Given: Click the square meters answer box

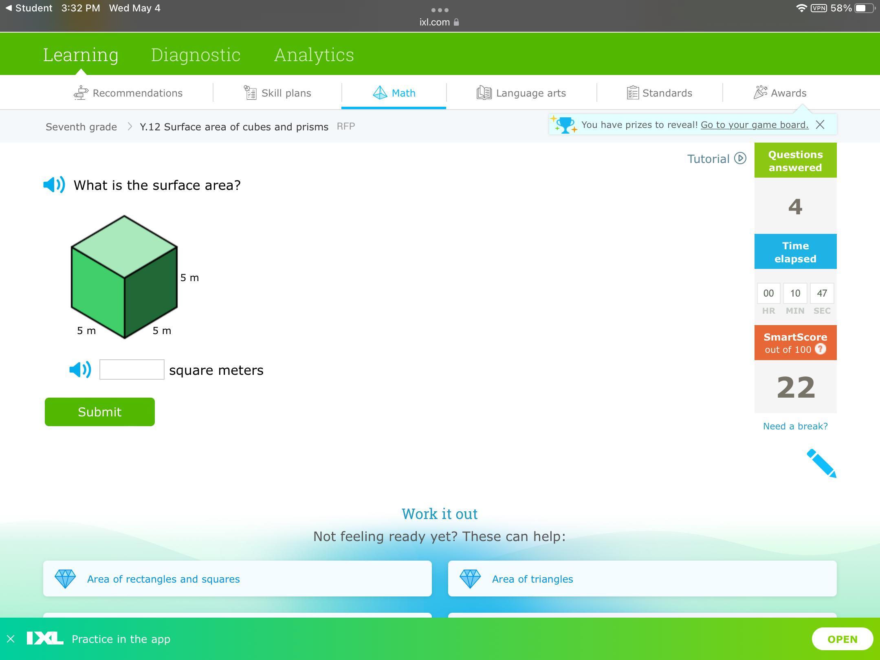Looking at the screenshot, I should tap(132, 370).
